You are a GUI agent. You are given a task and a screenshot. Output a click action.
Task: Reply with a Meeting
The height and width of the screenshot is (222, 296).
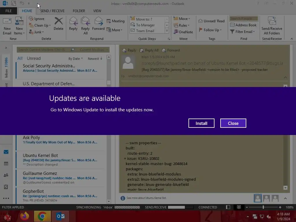(x=116, y=21)
